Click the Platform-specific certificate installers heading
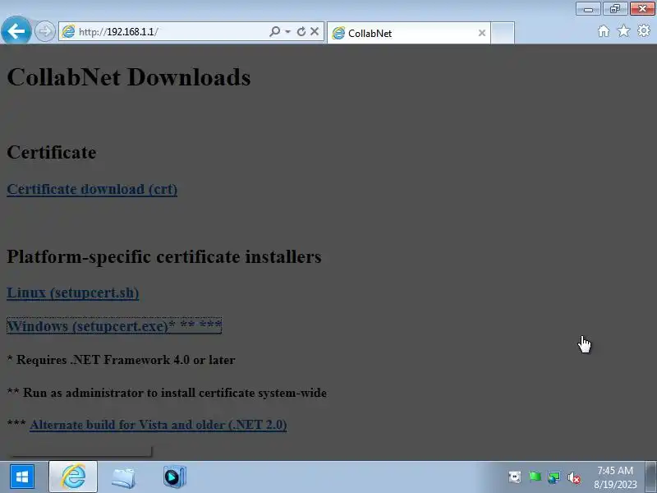Screen dimensions: 657x493 click(x=164, y=256)
